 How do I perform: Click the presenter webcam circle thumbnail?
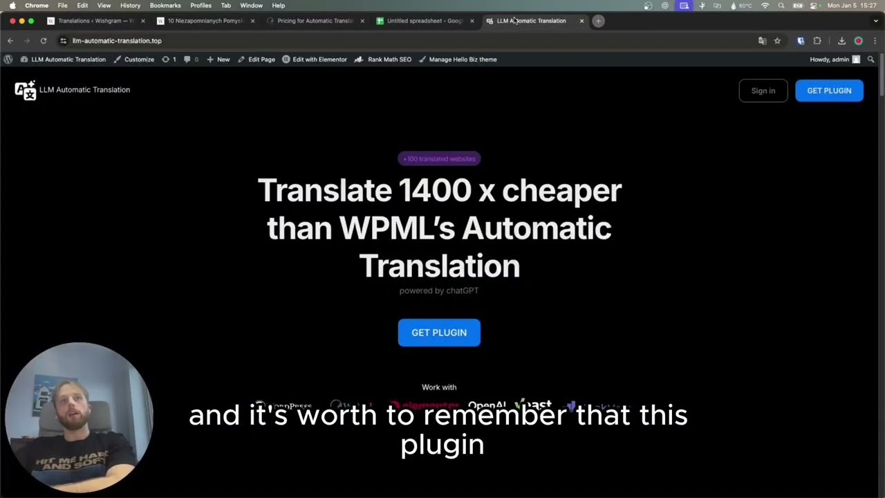coord(79,417)
